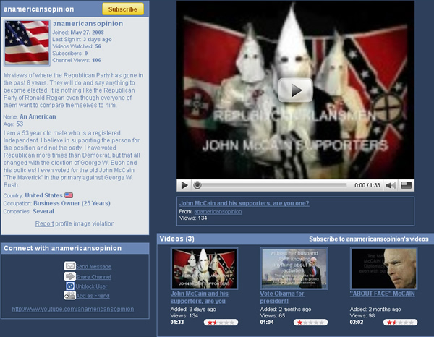
Task: Open the 'Vote Obama for president!' thumbnail
Action: [294, 268]
